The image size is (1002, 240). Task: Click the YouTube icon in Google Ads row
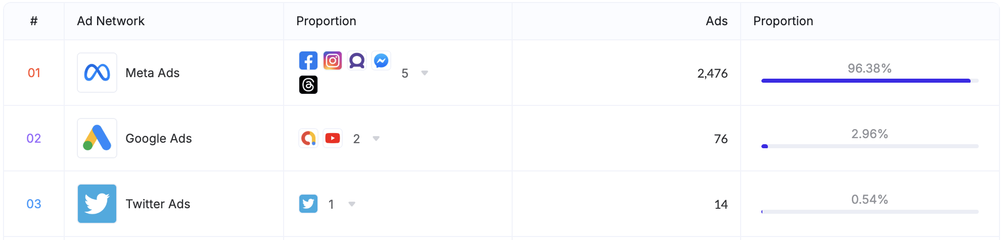tap(333, 138)
